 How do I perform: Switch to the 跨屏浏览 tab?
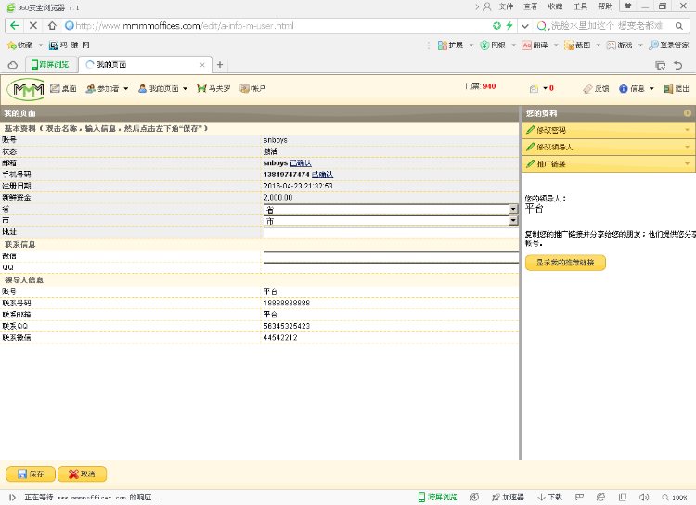click(x=51, y=65)
